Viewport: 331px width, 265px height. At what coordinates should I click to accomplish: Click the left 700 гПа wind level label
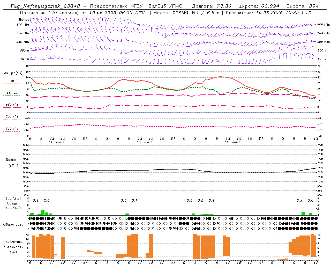click(x=23, y=33)
